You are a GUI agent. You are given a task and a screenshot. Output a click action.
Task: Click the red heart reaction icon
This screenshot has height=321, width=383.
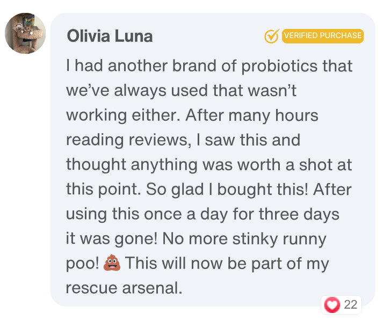click(x=333, y=305)
